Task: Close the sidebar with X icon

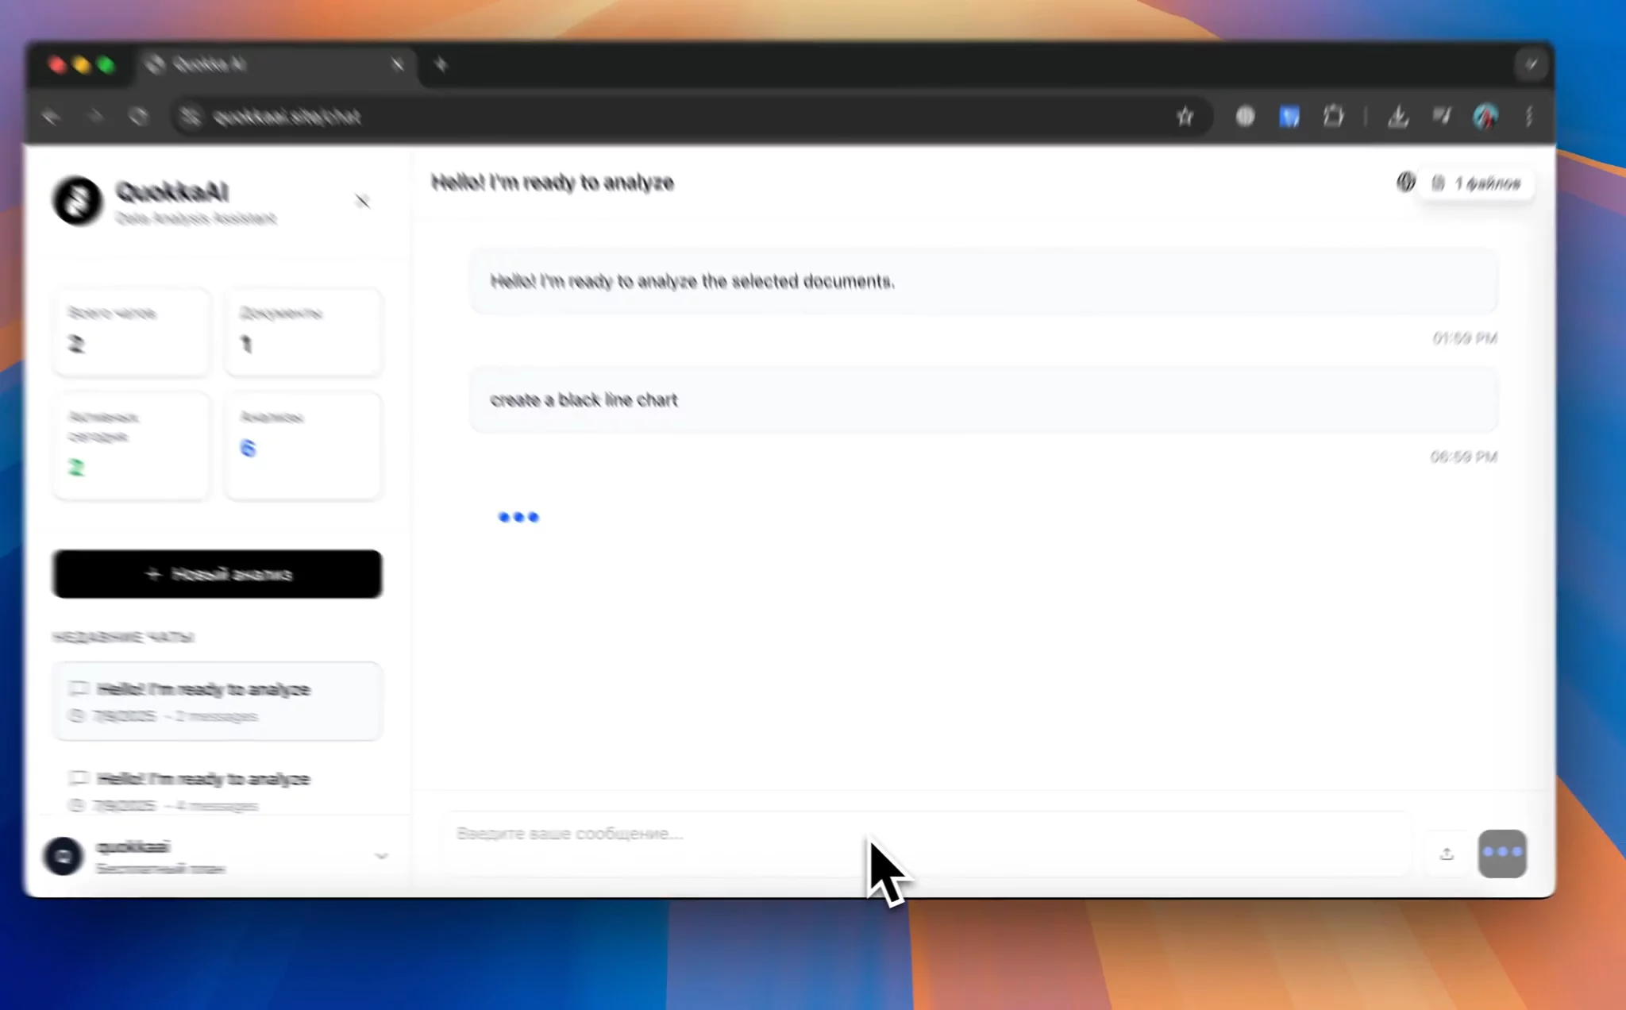Action: 362,202
